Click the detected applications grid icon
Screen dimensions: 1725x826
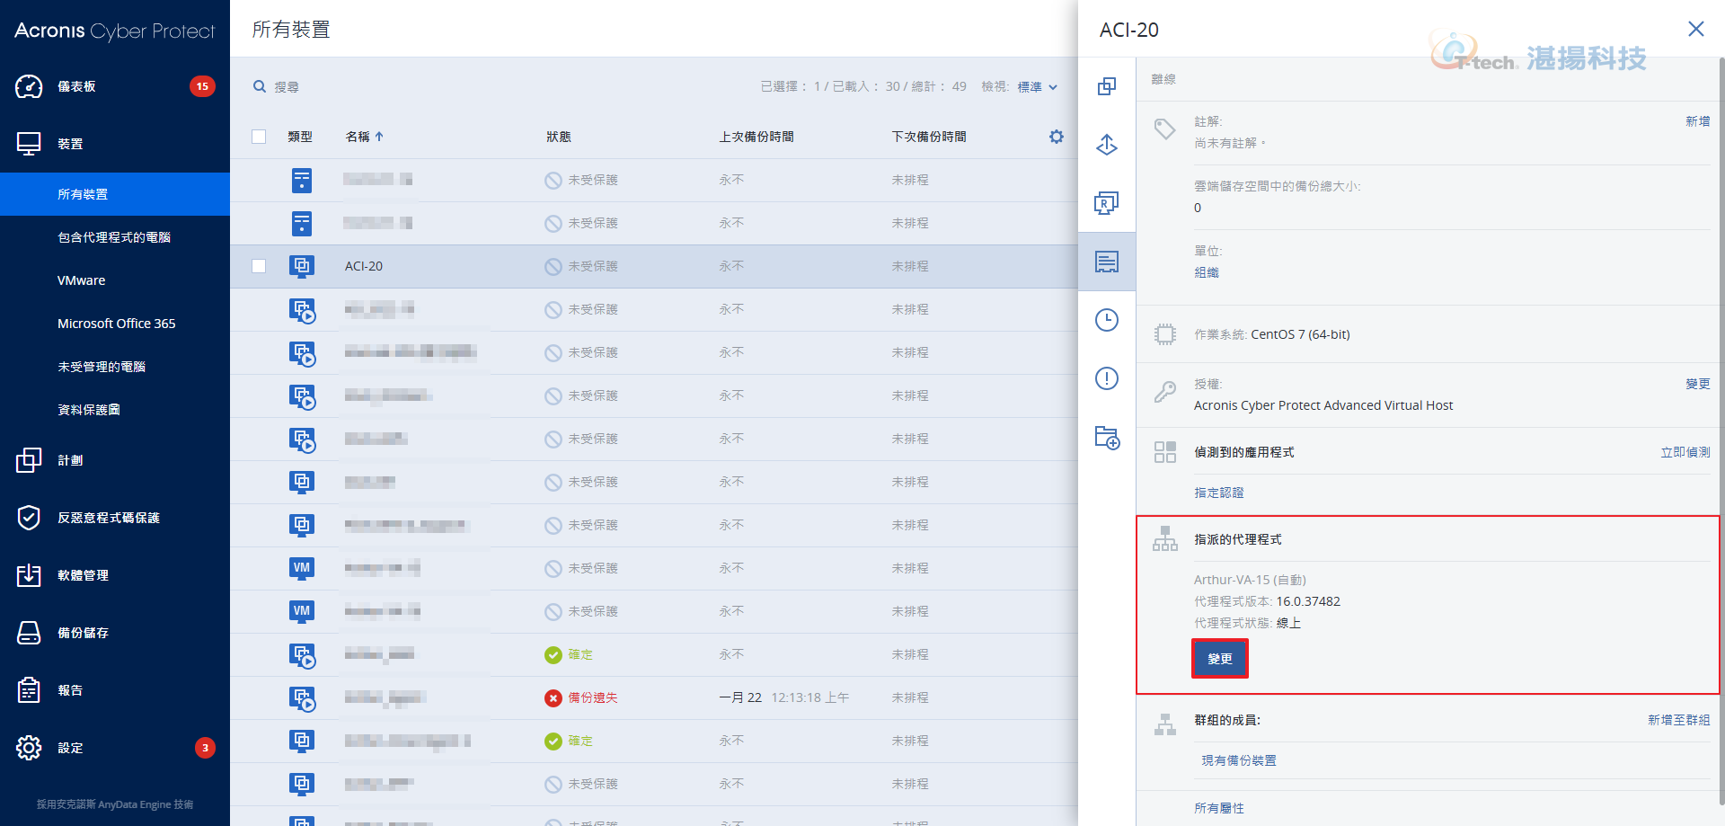point(1165,452)
